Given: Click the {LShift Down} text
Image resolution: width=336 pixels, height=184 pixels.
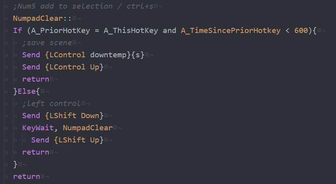Looking at the screenshot, I should coord(74,116).
